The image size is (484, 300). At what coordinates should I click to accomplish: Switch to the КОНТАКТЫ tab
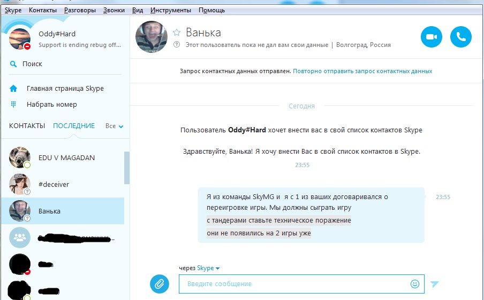click(27, 126)
